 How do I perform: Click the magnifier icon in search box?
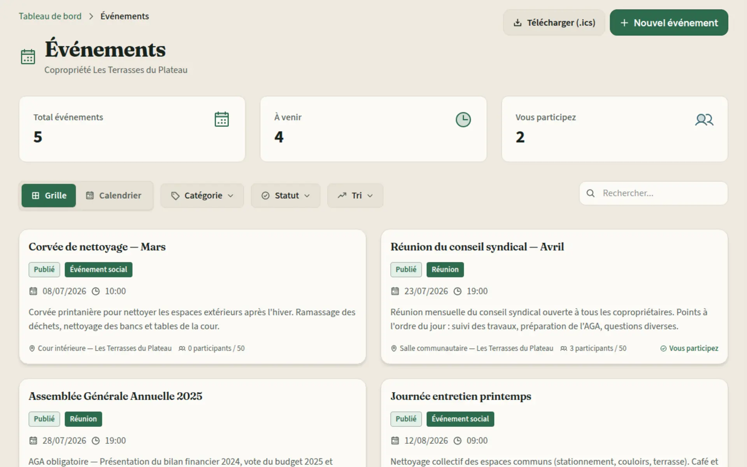pyautogui.click(x=590, y=193)
